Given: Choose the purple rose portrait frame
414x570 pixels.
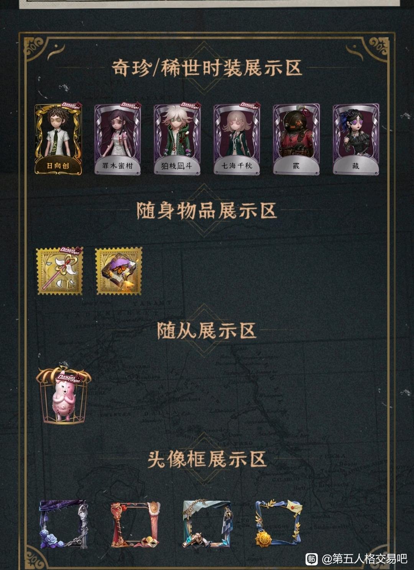Looking at the screenshot, I should point(64,523).
